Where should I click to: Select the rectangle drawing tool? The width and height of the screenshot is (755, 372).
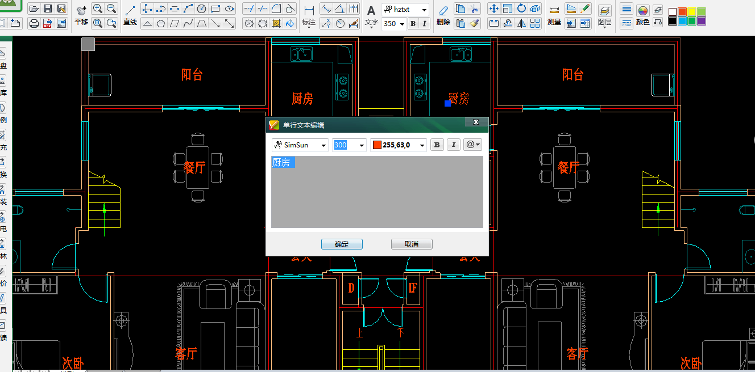215,9
